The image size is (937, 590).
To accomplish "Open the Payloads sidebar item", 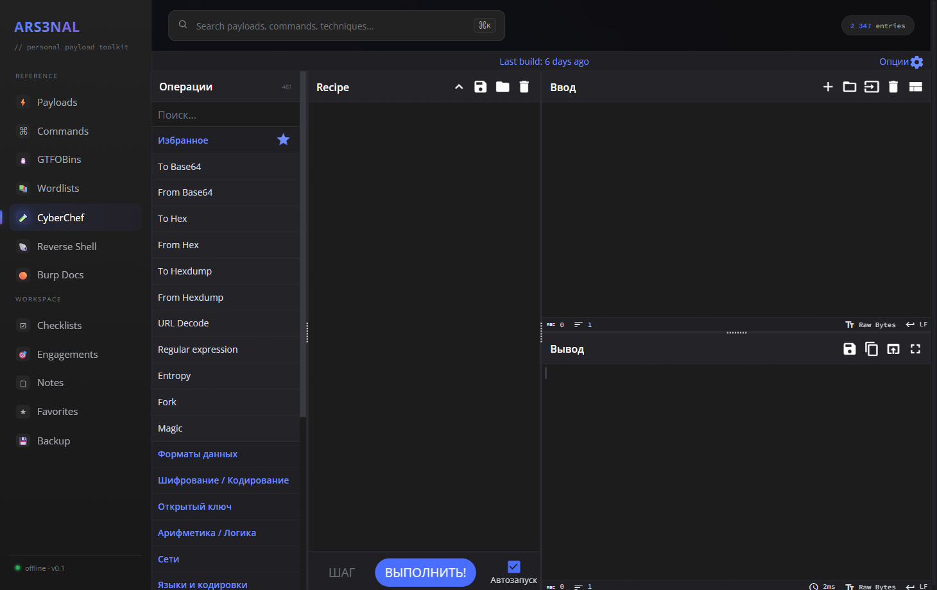I will point(76,103).
